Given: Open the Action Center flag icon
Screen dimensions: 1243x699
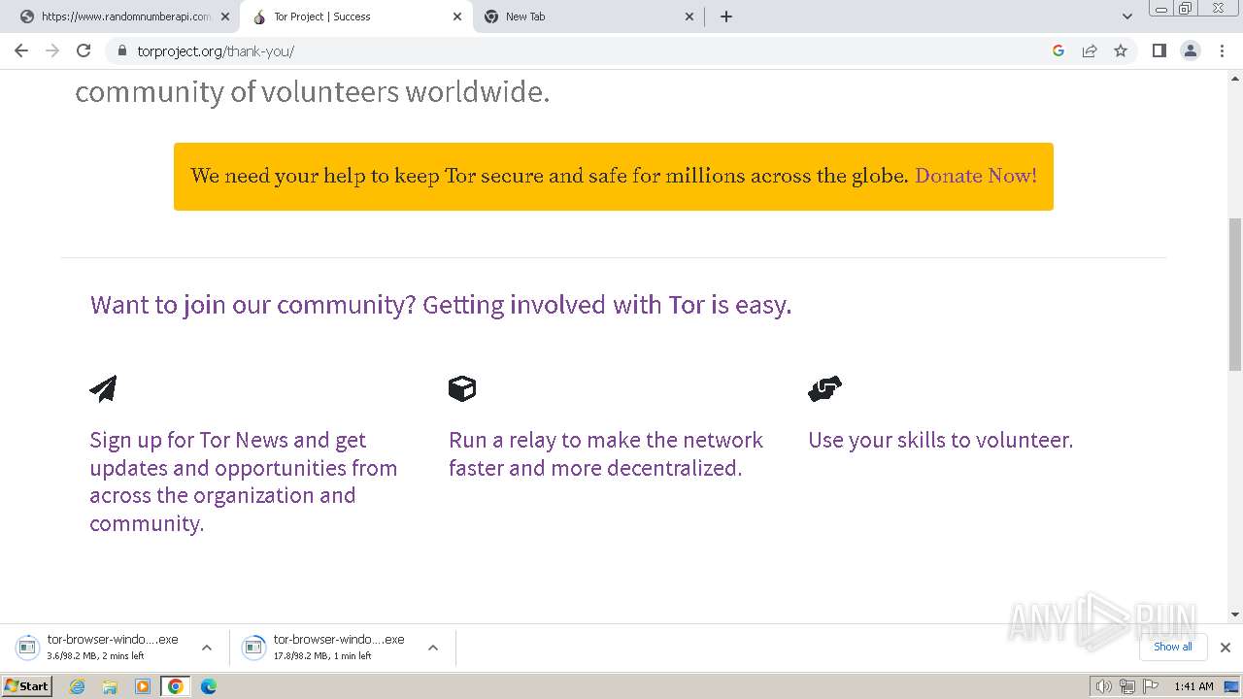Looking at the screenshot, I should click(x=1151, y=686).
